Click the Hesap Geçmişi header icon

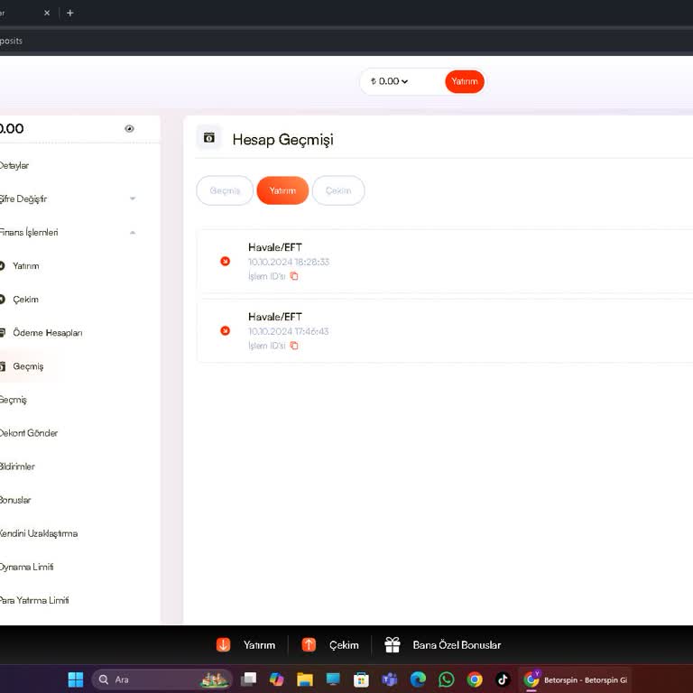click(x=209, y=138)
